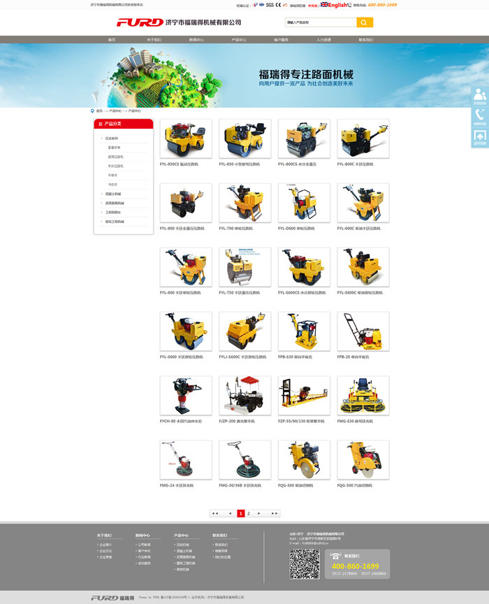Open the FZP-55/90/130 truss screed image
Image resolution: width=489 pixels, height=604 pixels.
[x=304, y=396]
